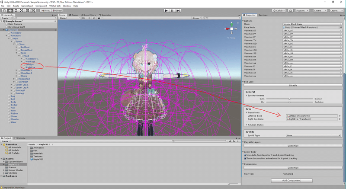Click the ImportFBX warning icon in status bar
Screen dimensions: 346x189
2,187
